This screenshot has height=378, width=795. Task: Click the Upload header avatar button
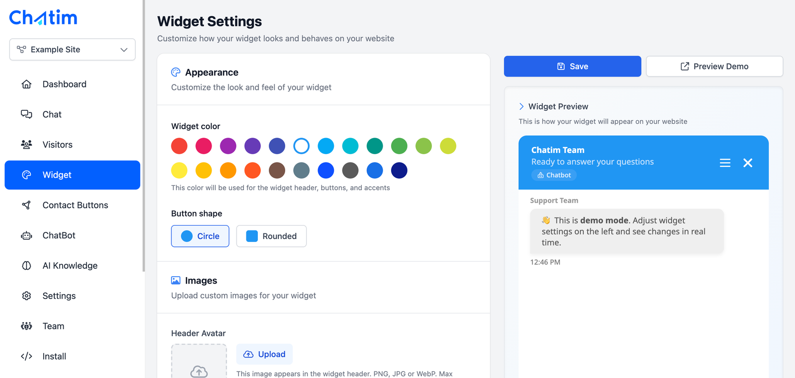tap(264, 354)
